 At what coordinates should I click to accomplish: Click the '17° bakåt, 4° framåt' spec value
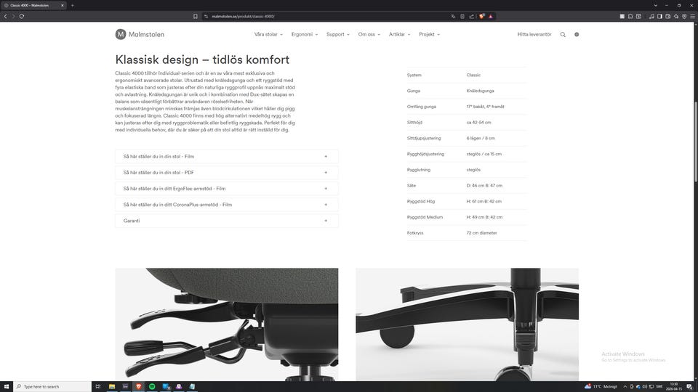[x=485, y=107]
